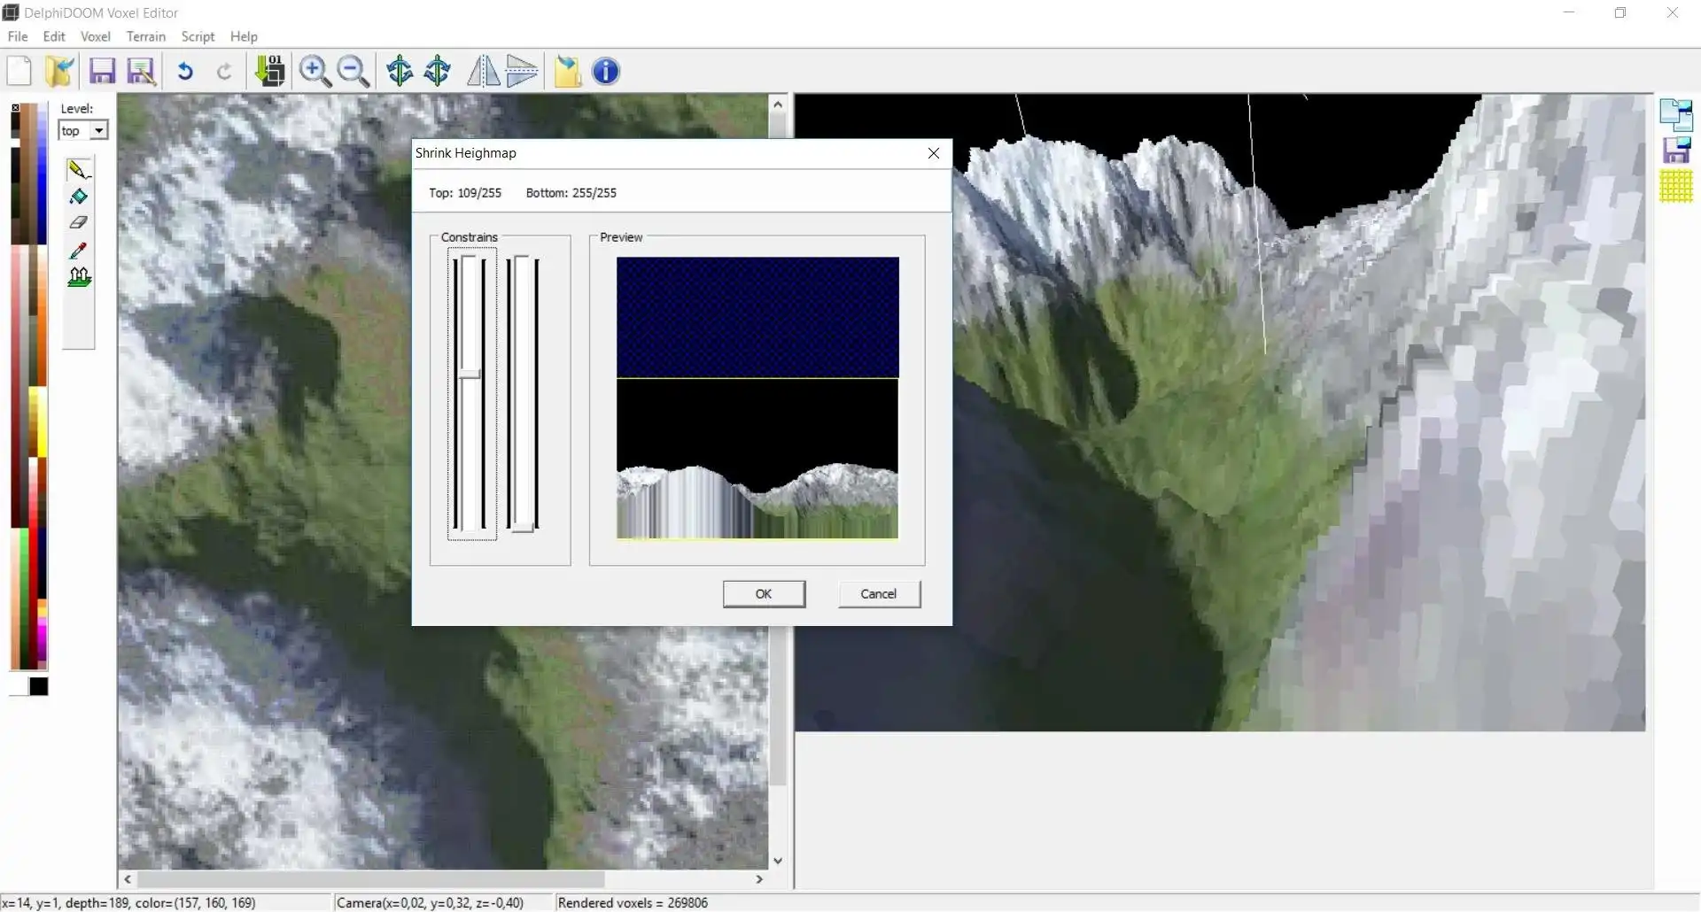Confirm shrink with the OK button
The width and height of the screenshot is (1701, 912).
click(x=764, y=594)
